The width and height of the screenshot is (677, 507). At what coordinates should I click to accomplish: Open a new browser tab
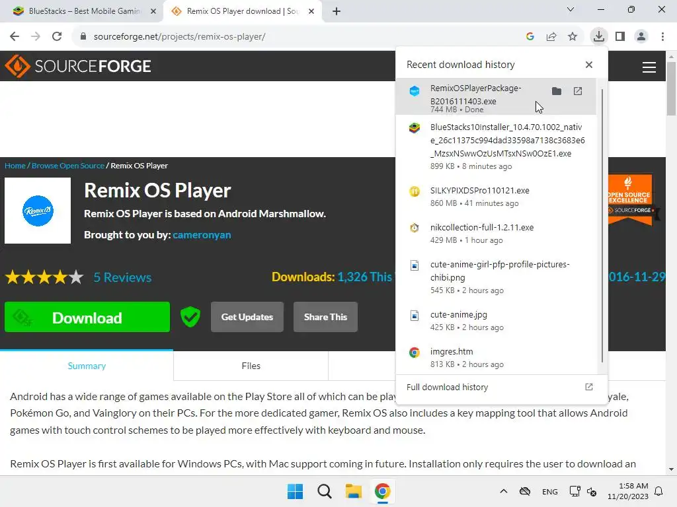tap(337, 12)
